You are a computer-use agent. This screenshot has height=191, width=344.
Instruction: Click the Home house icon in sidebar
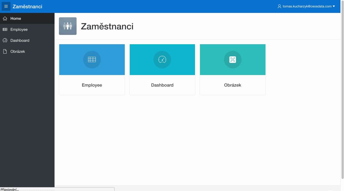coord(5,18)
